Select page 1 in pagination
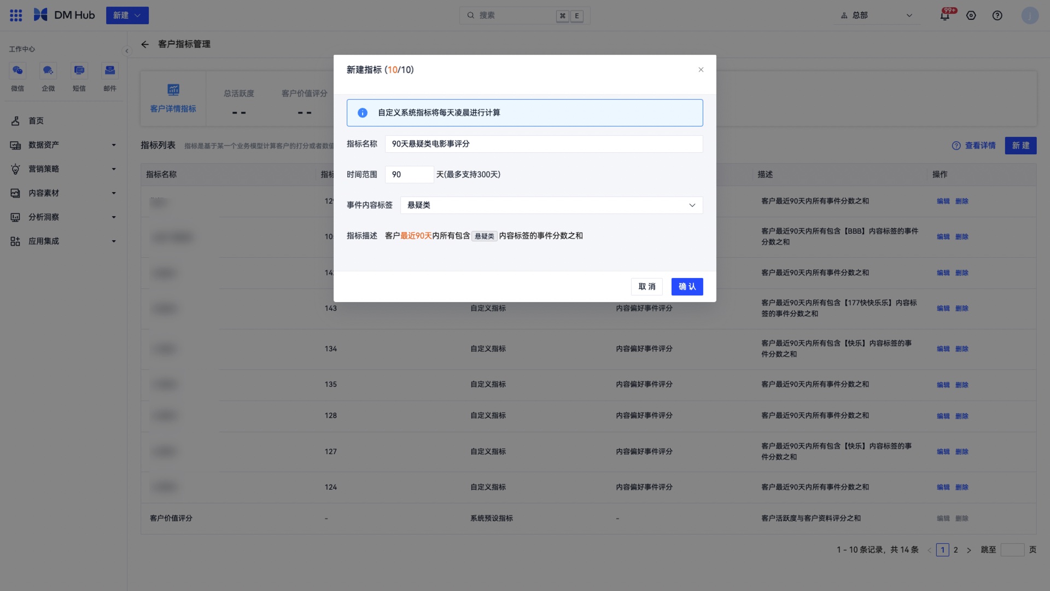This screenshot has height=591, width=1050. (x=942, y=550)
